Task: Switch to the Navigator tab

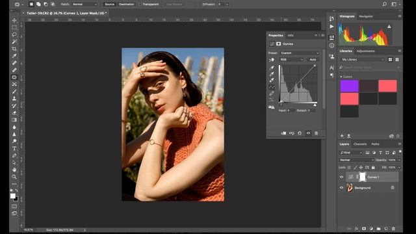Action: click(x=366, y=16)
